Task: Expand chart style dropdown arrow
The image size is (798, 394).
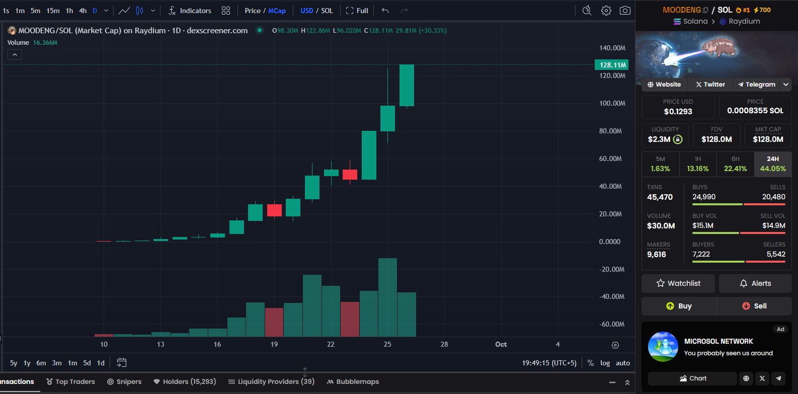Action: pos(153,11)
